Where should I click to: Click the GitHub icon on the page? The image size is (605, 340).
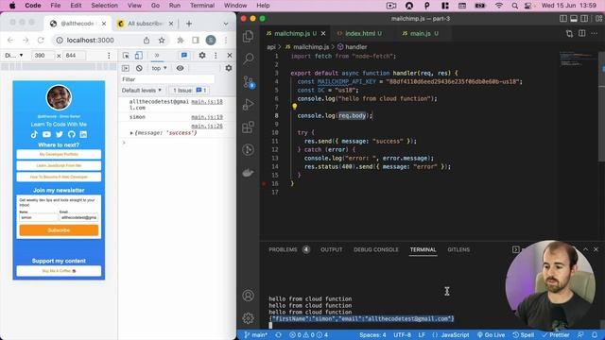(72, 134)
